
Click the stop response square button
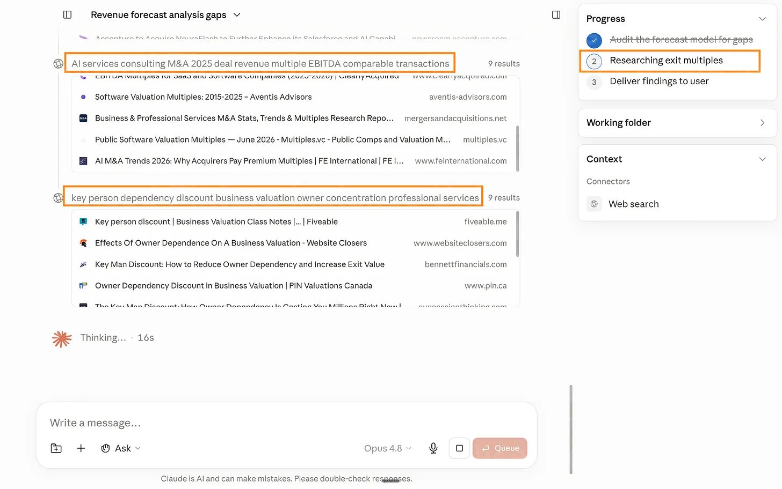click(x=459, y=448)
